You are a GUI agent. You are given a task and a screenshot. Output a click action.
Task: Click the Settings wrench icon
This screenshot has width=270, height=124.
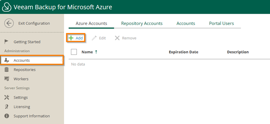click(6, 97)
